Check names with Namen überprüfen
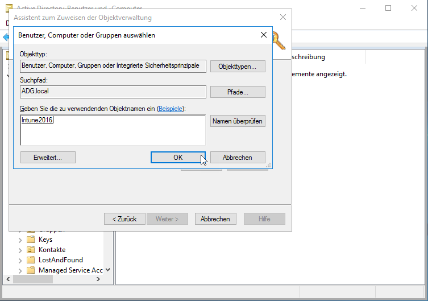428x301 pixels. pos(238,121)
